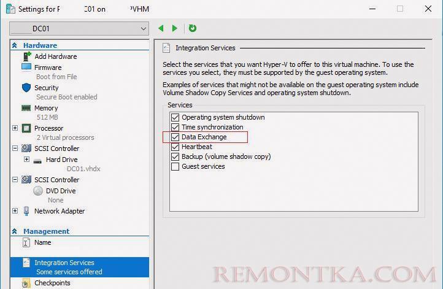
Task: Select the Checkpoints management item
Action: tap(52, 283)
